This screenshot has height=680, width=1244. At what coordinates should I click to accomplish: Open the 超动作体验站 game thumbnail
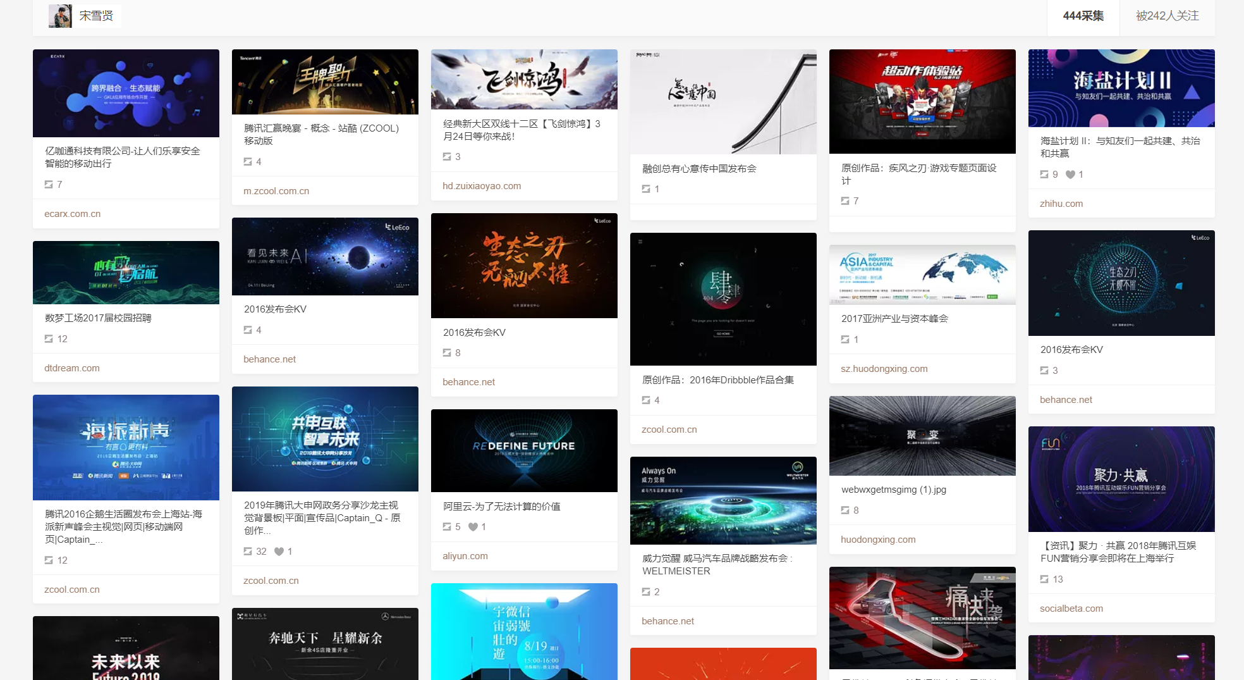click(x=922, y=101)
